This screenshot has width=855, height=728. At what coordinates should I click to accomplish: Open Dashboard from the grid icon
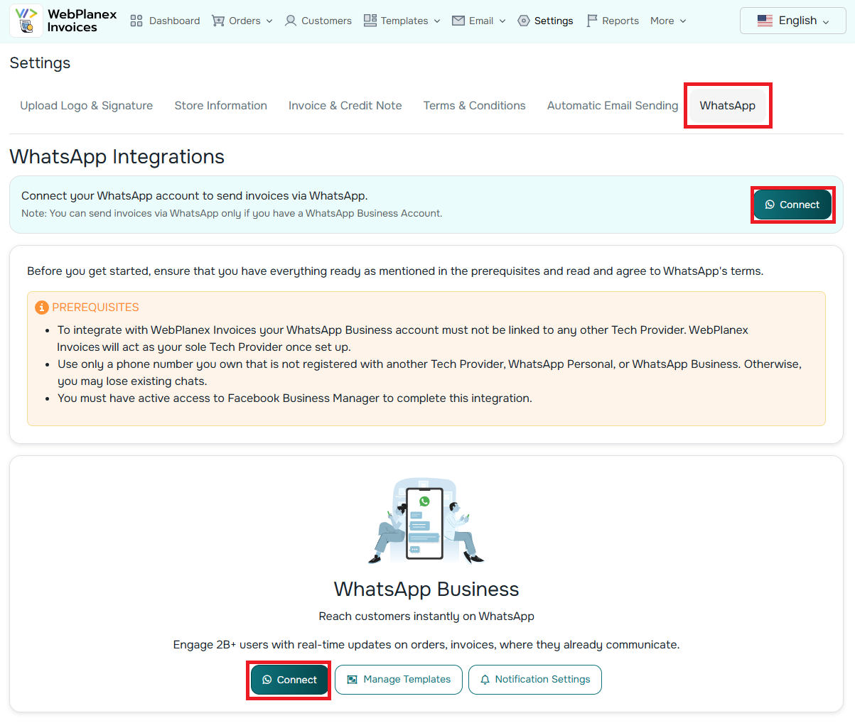[x=137, y=21]
